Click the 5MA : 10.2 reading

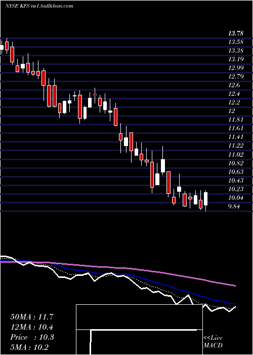[x=29, y=347]
